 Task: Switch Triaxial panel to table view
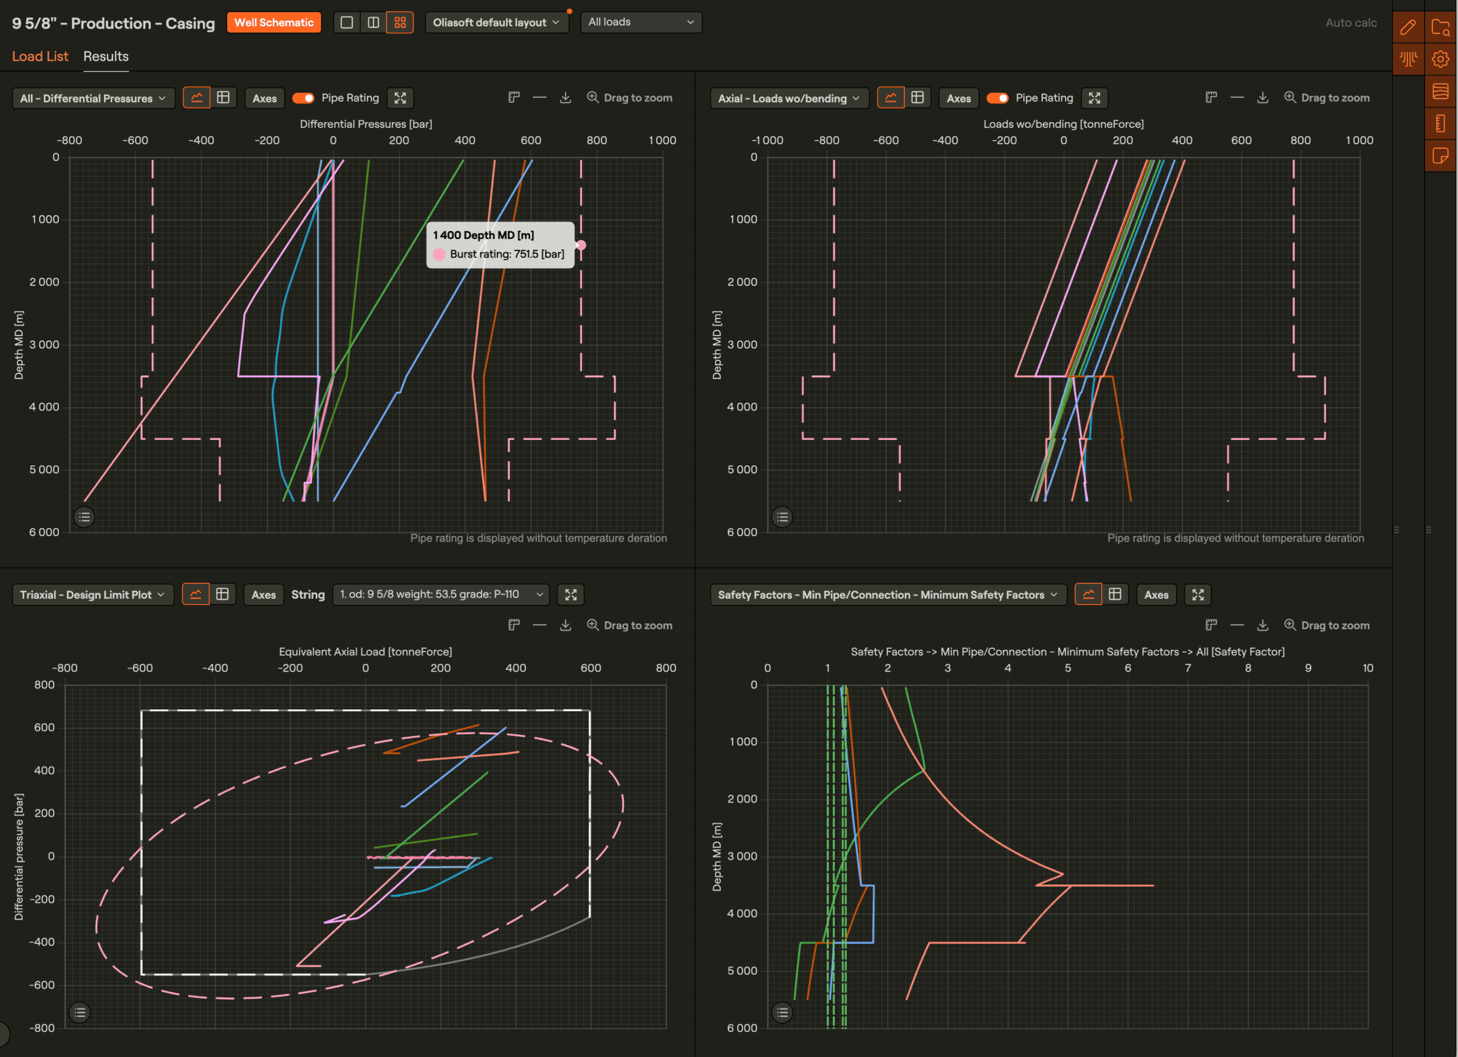pos(222,594)
